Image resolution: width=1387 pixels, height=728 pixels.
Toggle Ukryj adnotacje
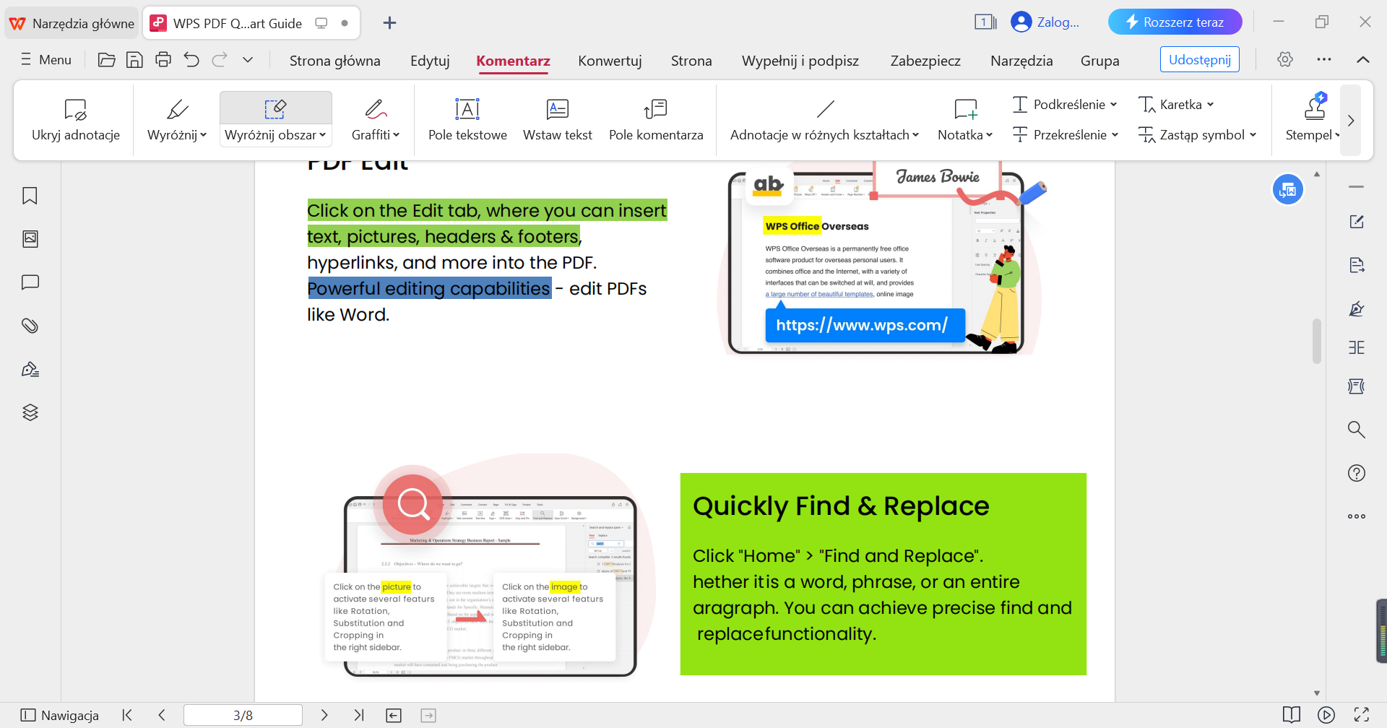(x=76, y=120)
